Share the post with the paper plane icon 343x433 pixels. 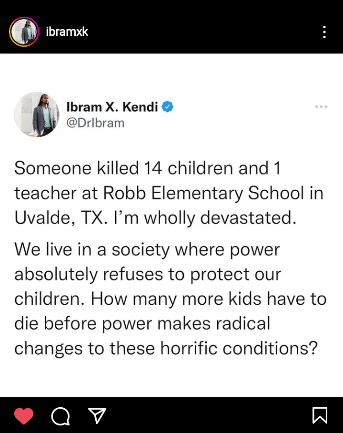(97, 416)
